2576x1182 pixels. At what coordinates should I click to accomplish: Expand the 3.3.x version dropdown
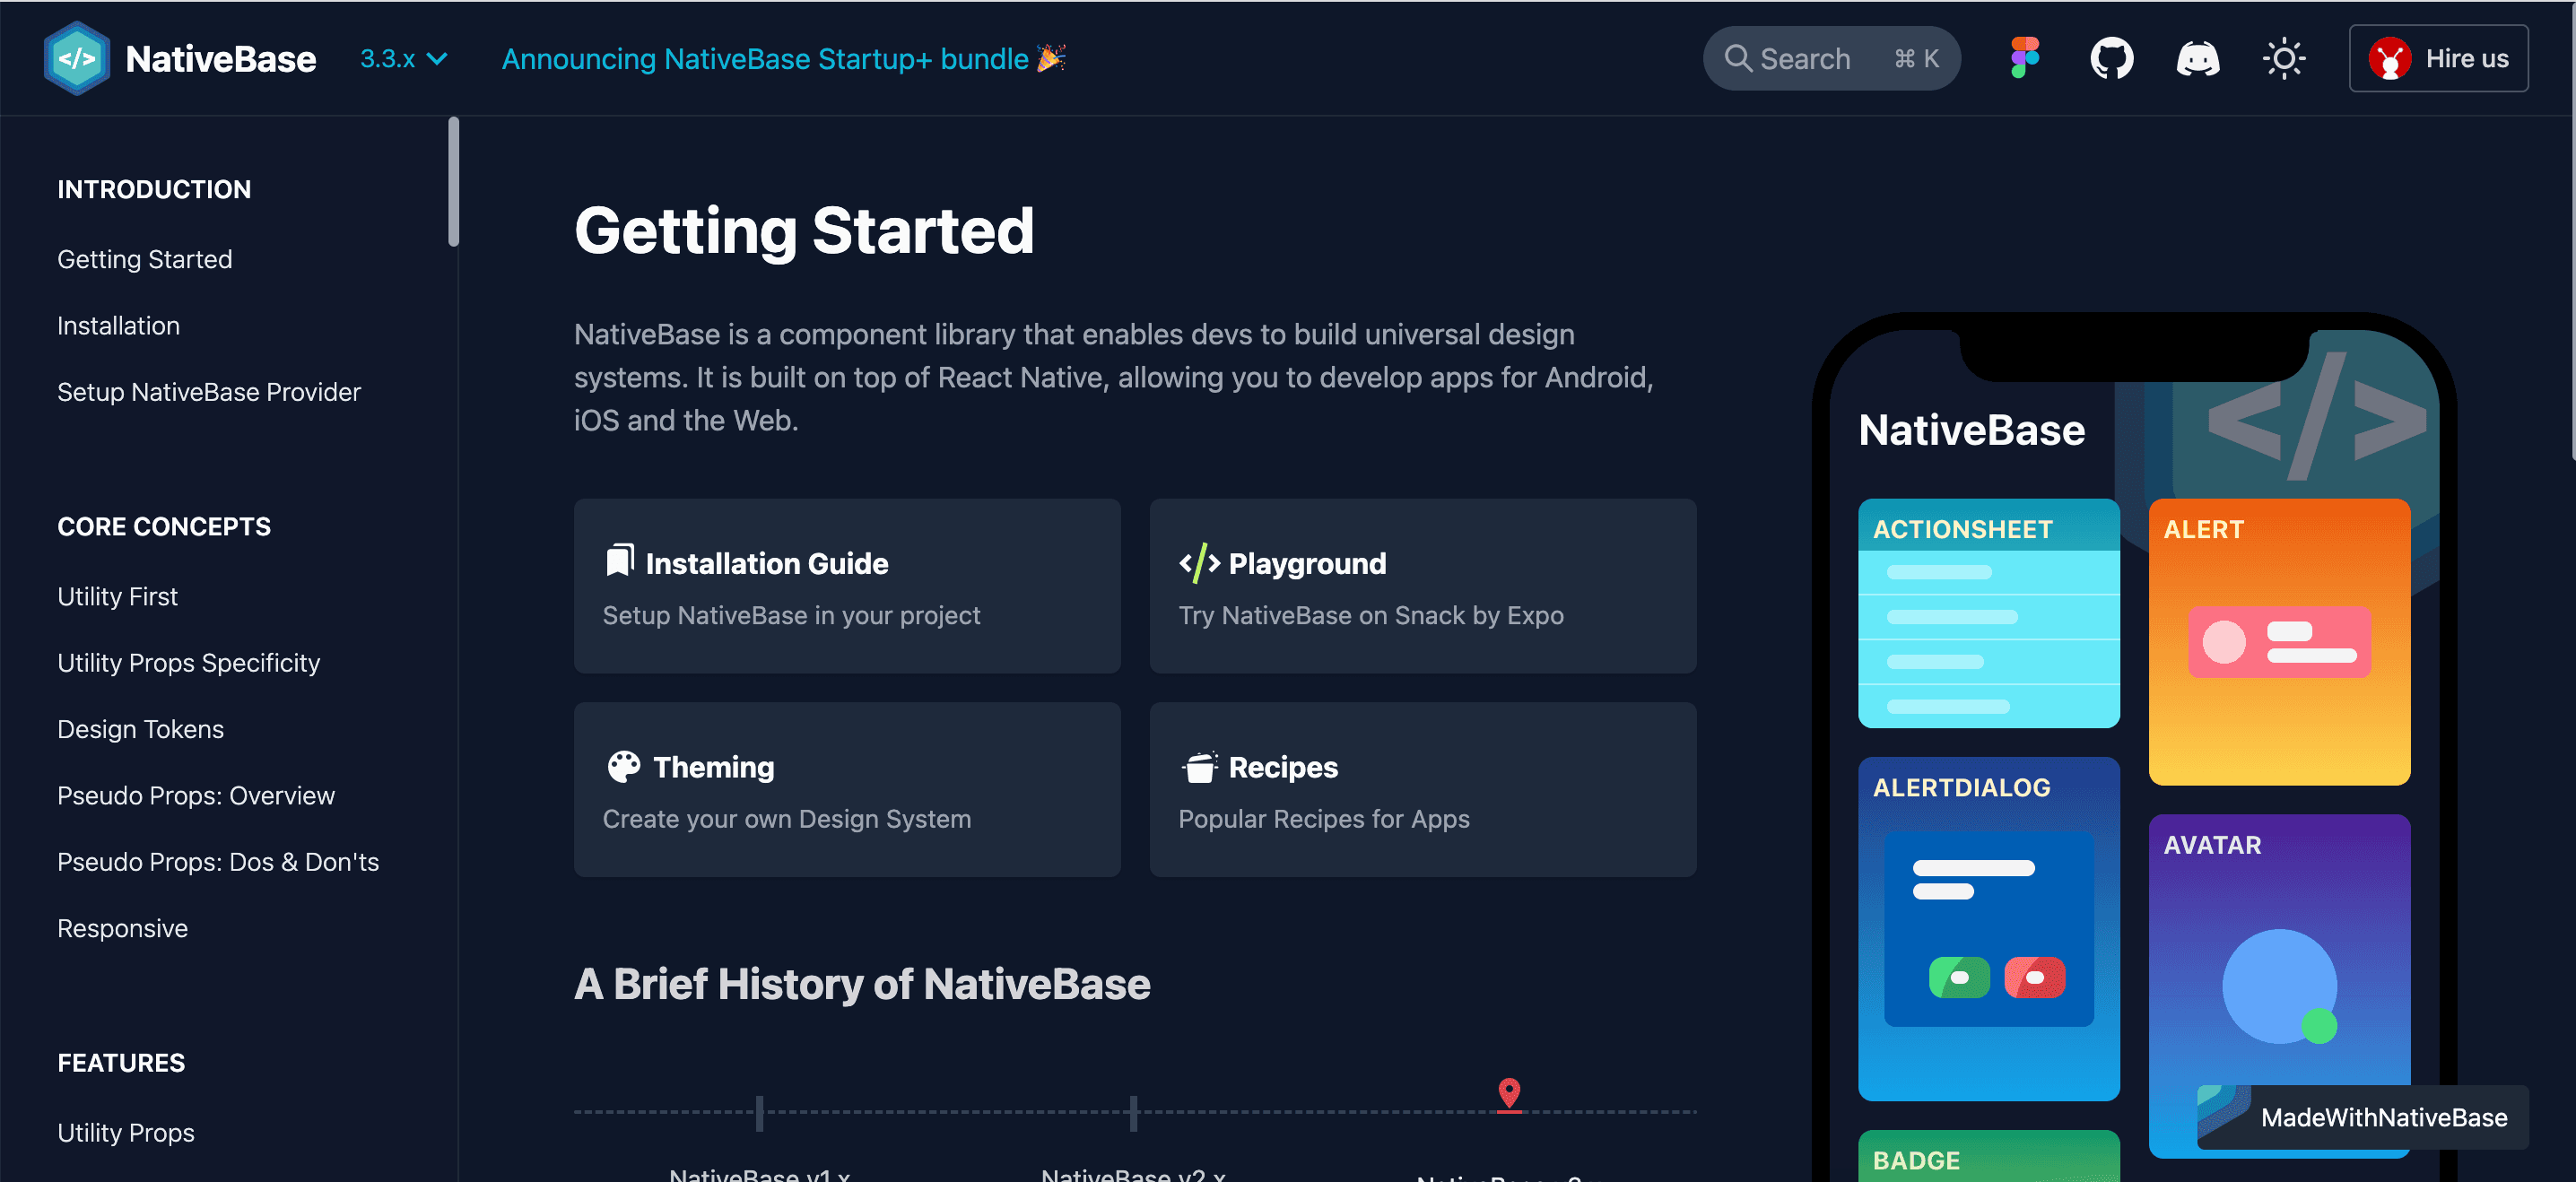tap(403, 59)
